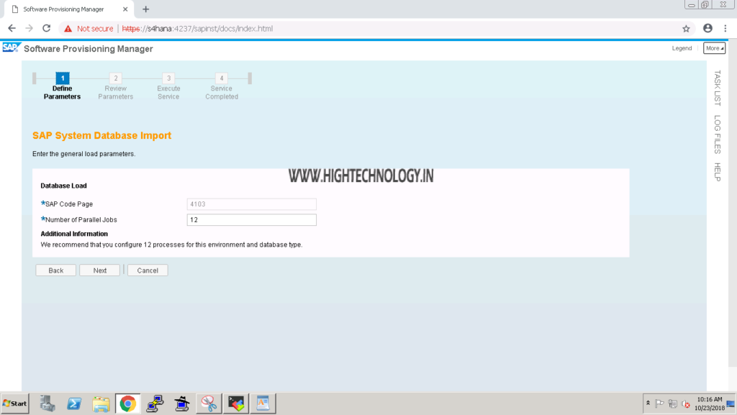Viewport: 737px width, 415px height.
Task: Launch Windows PowerShell from the taskbar
Action: 74,403
